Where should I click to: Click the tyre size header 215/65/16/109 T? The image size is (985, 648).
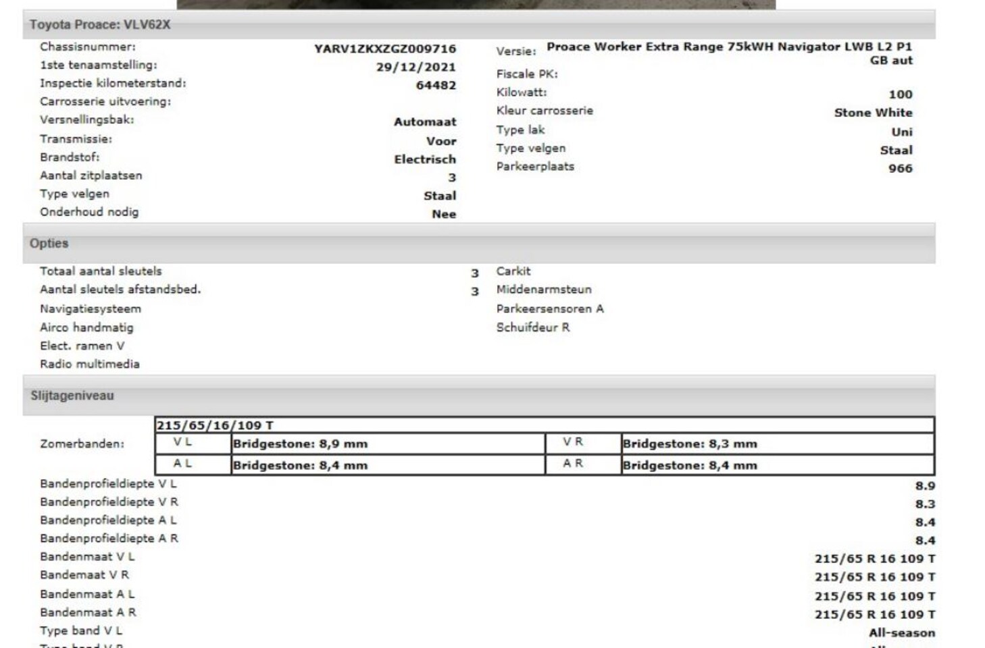click(215, 425)
